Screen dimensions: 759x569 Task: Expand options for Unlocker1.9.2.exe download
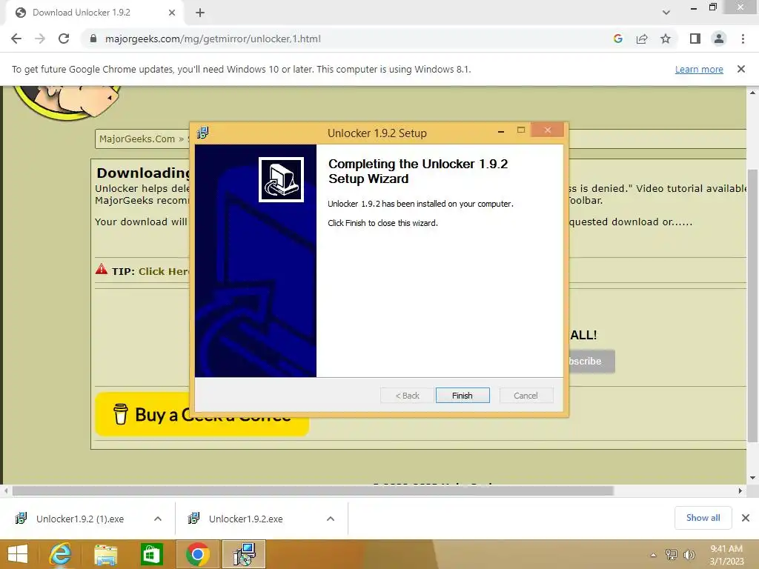click(x=331, y=519)
